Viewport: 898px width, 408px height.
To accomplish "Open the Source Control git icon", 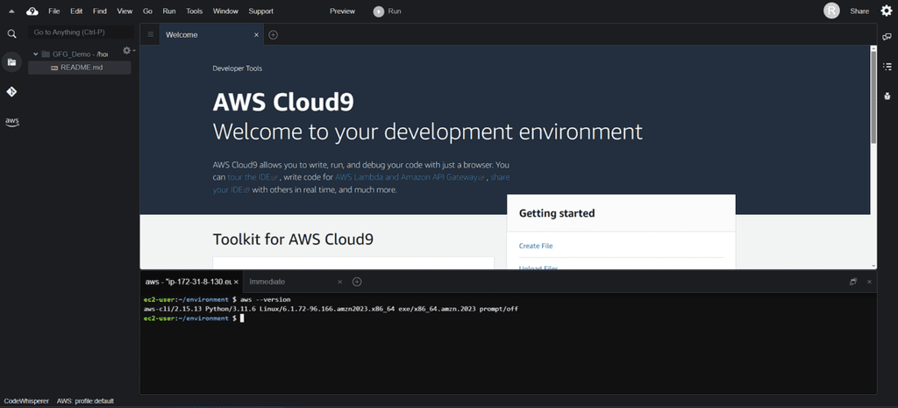I will pos(11,91).
